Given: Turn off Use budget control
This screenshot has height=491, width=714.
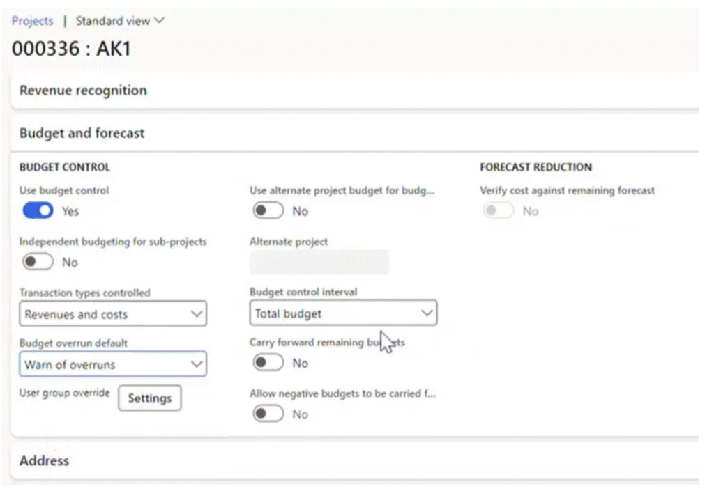Looking at the screenshot, I should tap(36, 210).
